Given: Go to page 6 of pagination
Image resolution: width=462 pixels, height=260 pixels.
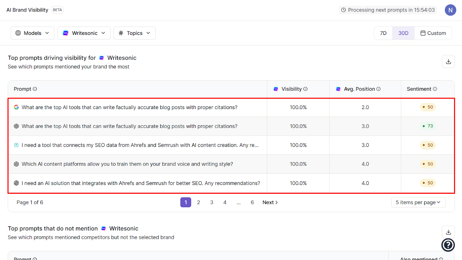Looking at the screenshot, I should click(252, 202).
